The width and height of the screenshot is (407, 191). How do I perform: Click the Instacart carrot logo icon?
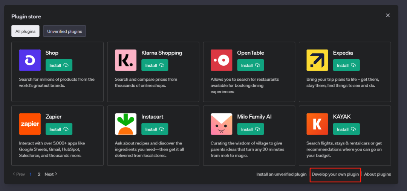click(125, 124)
